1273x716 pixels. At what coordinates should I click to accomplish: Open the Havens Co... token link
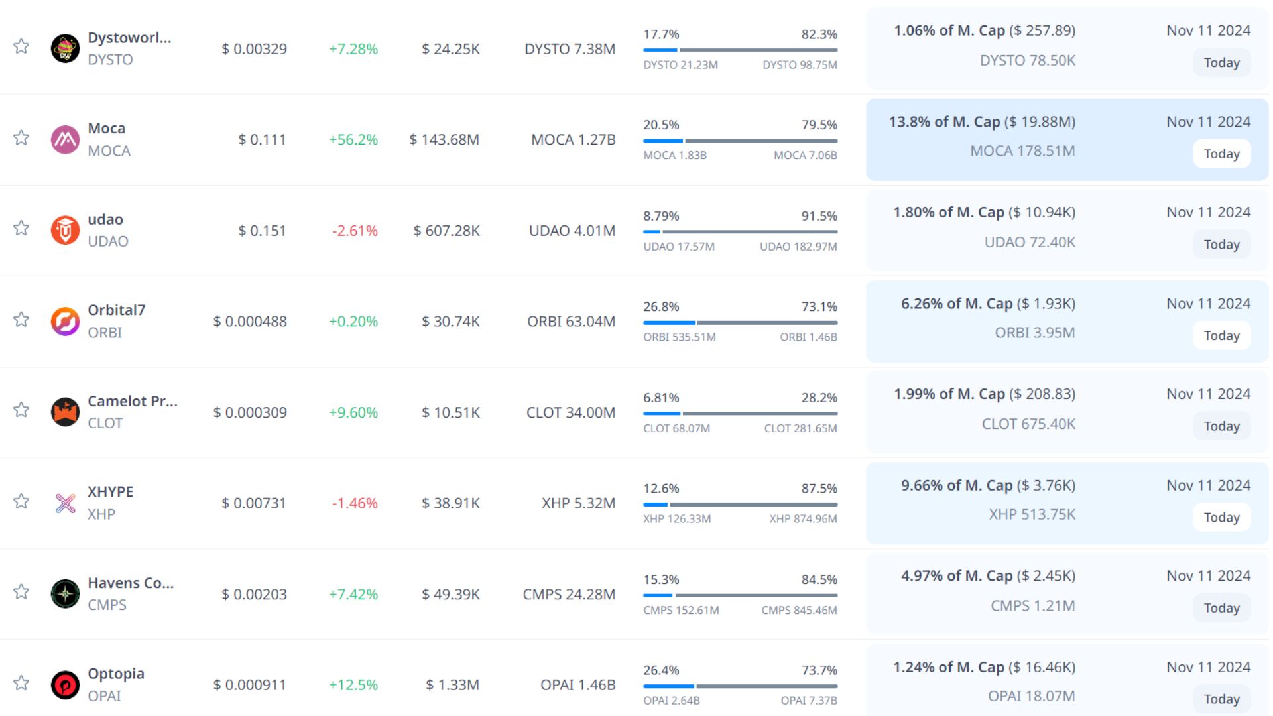[131, 583]
